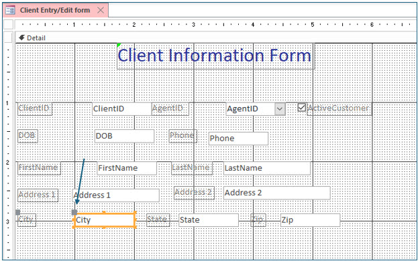Close the Client Entry/Edit form tab
The width and height of the screenshot is (420, 261).
point(101,10)
